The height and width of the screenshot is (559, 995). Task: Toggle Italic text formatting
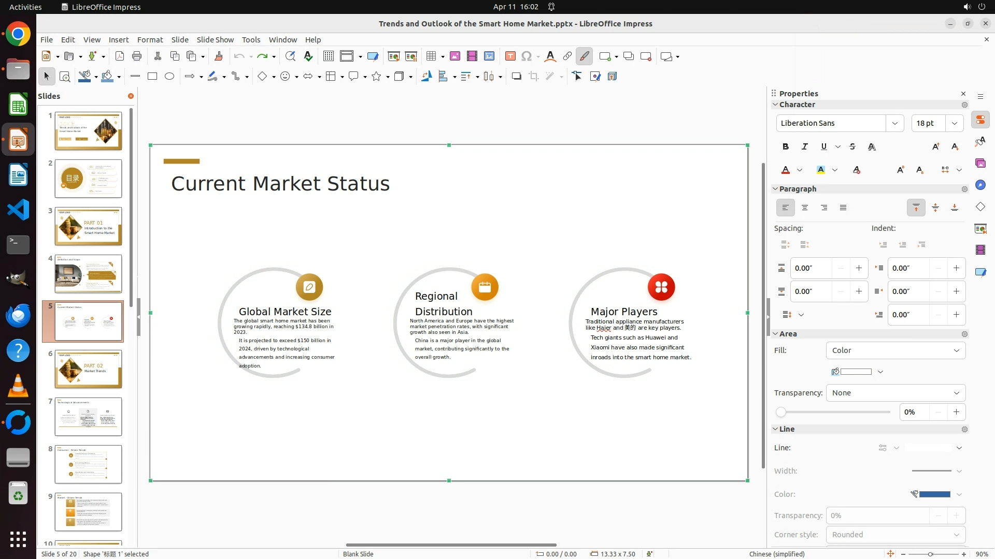tap(805, 146)
